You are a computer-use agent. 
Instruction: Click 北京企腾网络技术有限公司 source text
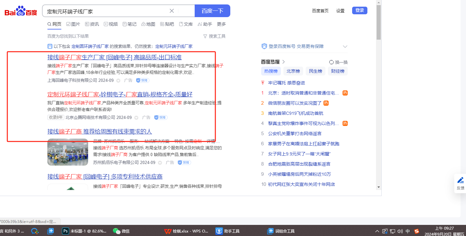pos(90,117)
